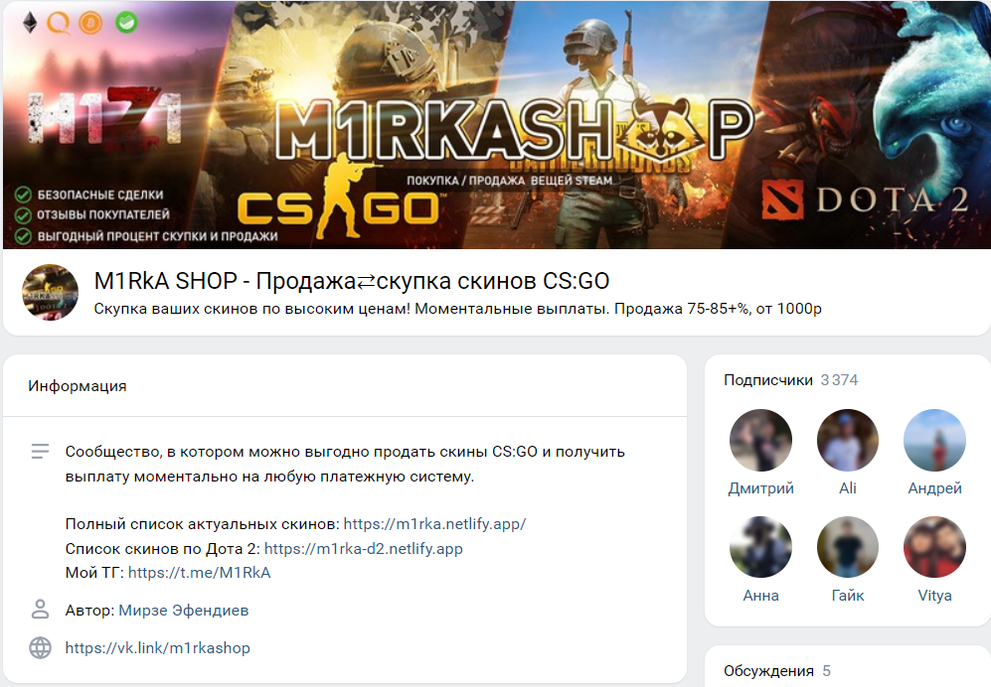Click the Bitcoin icon in the banner
Screen dimensions: 991x687
91,24
